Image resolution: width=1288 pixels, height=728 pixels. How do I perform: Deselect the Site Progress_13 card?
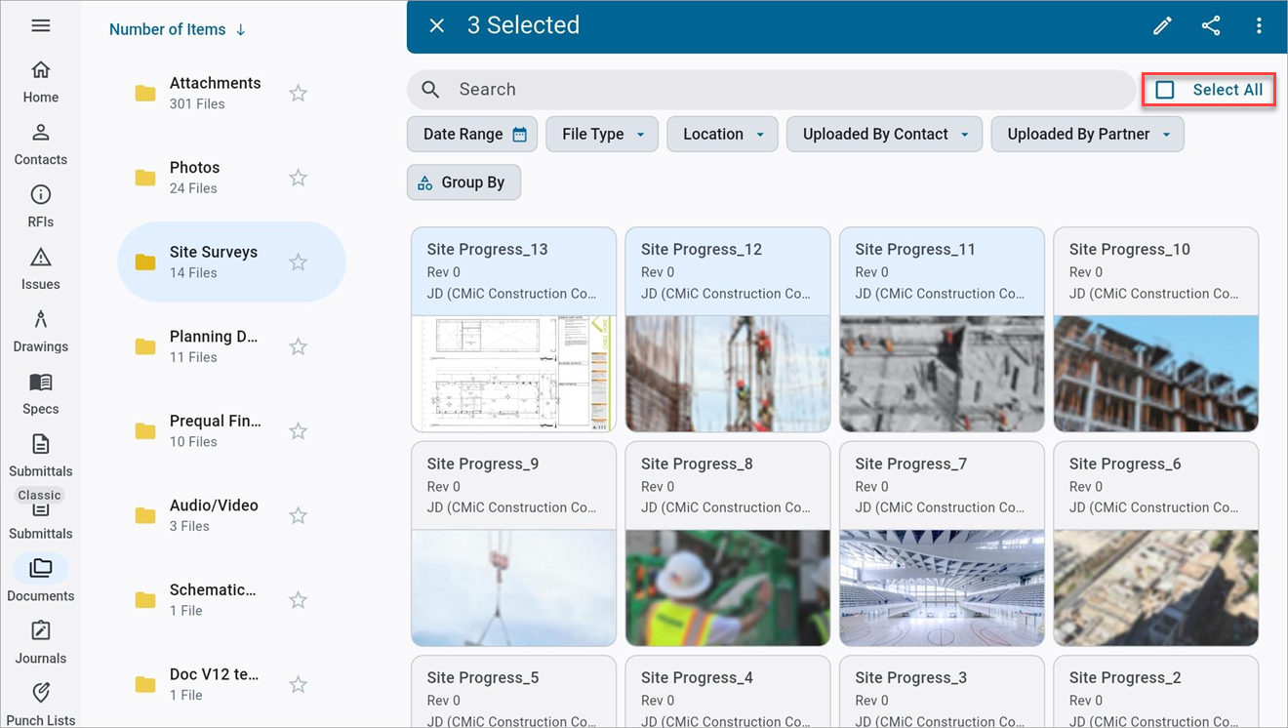(x=514, y=330)
